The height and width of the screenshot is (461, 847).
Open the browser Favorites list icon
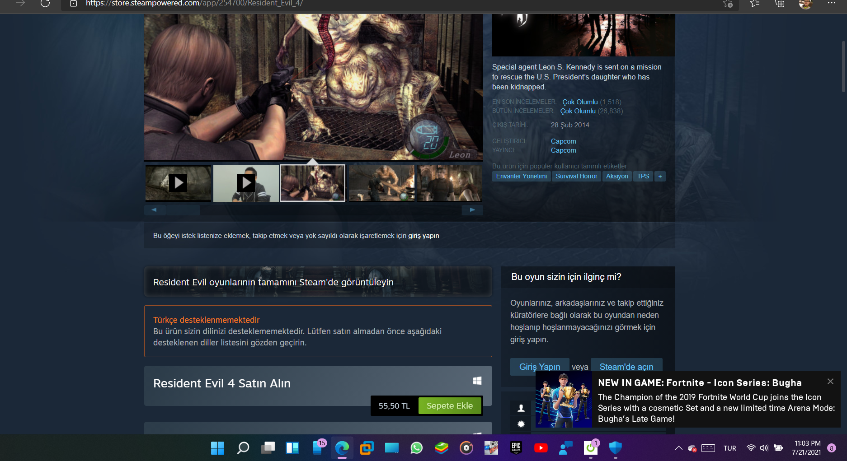click(x=755, y=4)
